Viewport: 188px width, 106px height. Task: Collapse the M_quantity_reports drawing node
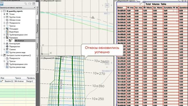pyautogui.click(x=1, y=11)
